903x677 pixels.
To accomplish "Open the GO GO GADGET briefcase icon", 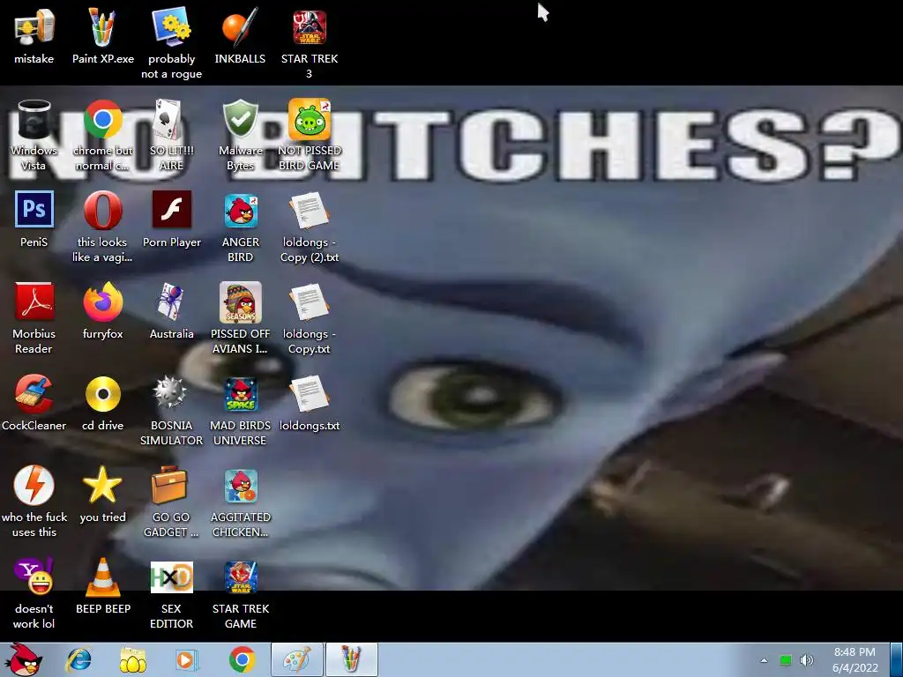I will point(170,486).
